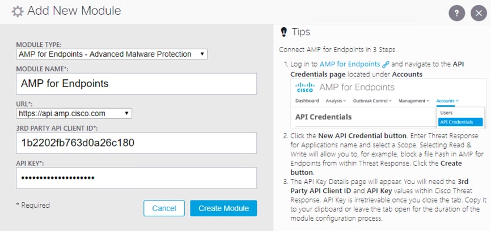Viewport: 491px width, 231px height.
Task: Focus the API Key password field
Action: (x=136, y=178)
